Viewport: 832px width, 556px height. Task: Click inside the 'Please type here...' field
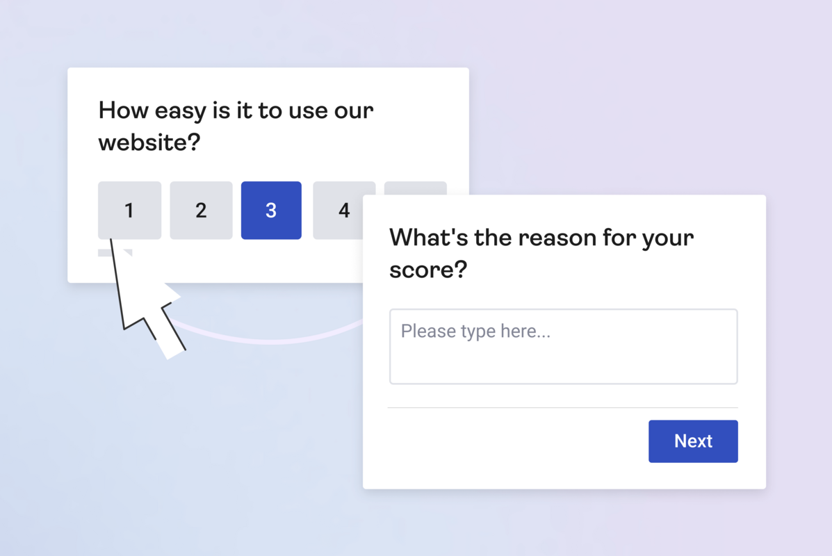tap(563, 346)
